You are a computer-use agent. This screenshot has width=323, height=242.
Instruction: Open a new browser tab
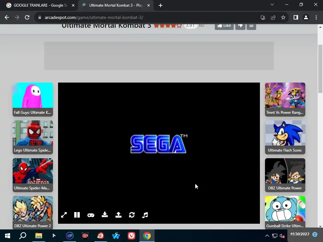pos(161,5)
